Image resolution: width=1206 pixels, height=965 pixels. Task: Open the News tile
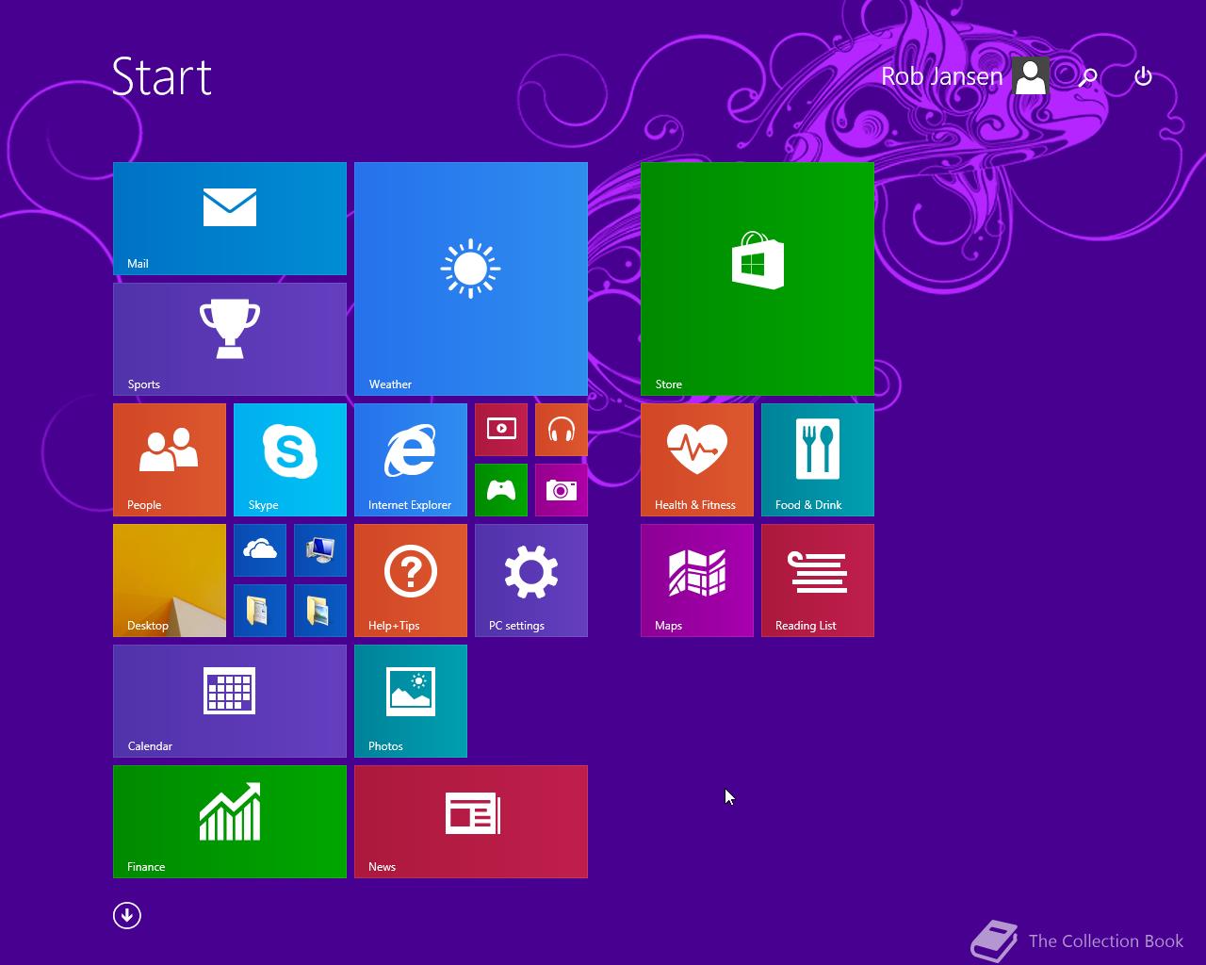tap(471, 822)
